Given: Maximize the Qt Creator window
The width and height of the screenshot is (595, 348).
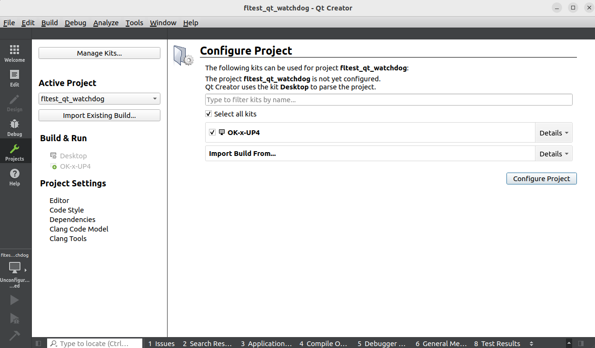Looking at the screenshot, I should 573,8.
